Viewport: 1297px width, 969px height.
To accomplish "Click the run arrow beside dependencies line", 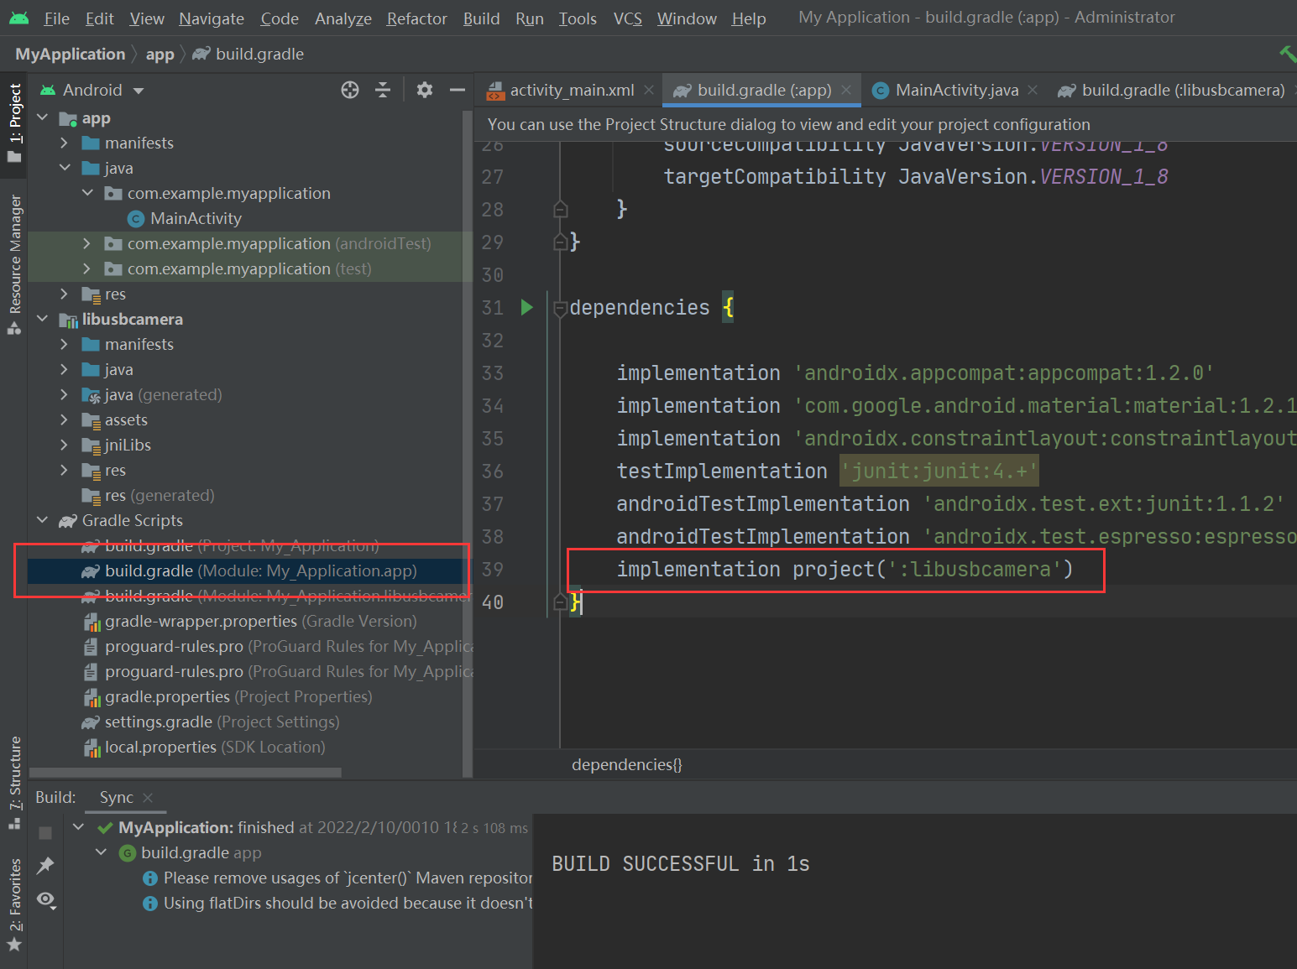I will click(x=527, y=307).
